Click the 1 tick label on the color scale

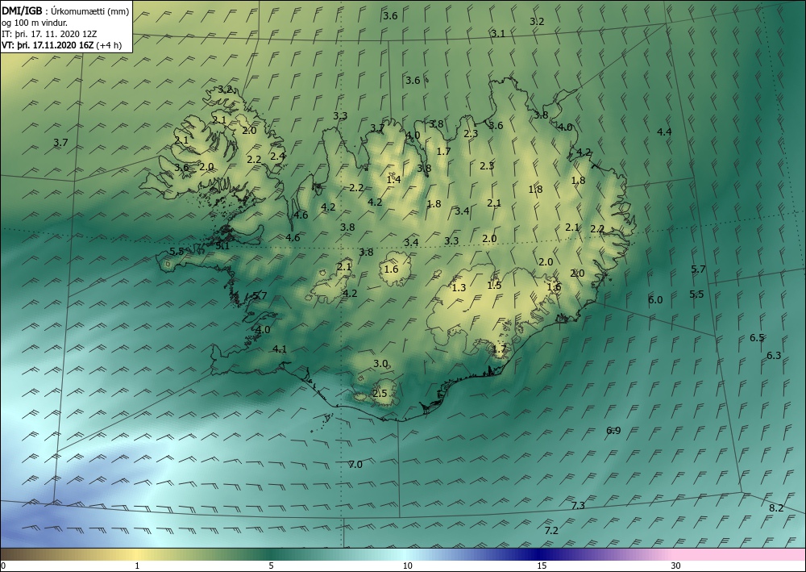pyautogui.click(x=137, y=566)
